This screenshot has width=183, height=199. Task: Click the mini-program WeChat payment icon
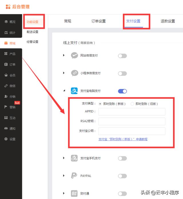(x=74, y=73)
